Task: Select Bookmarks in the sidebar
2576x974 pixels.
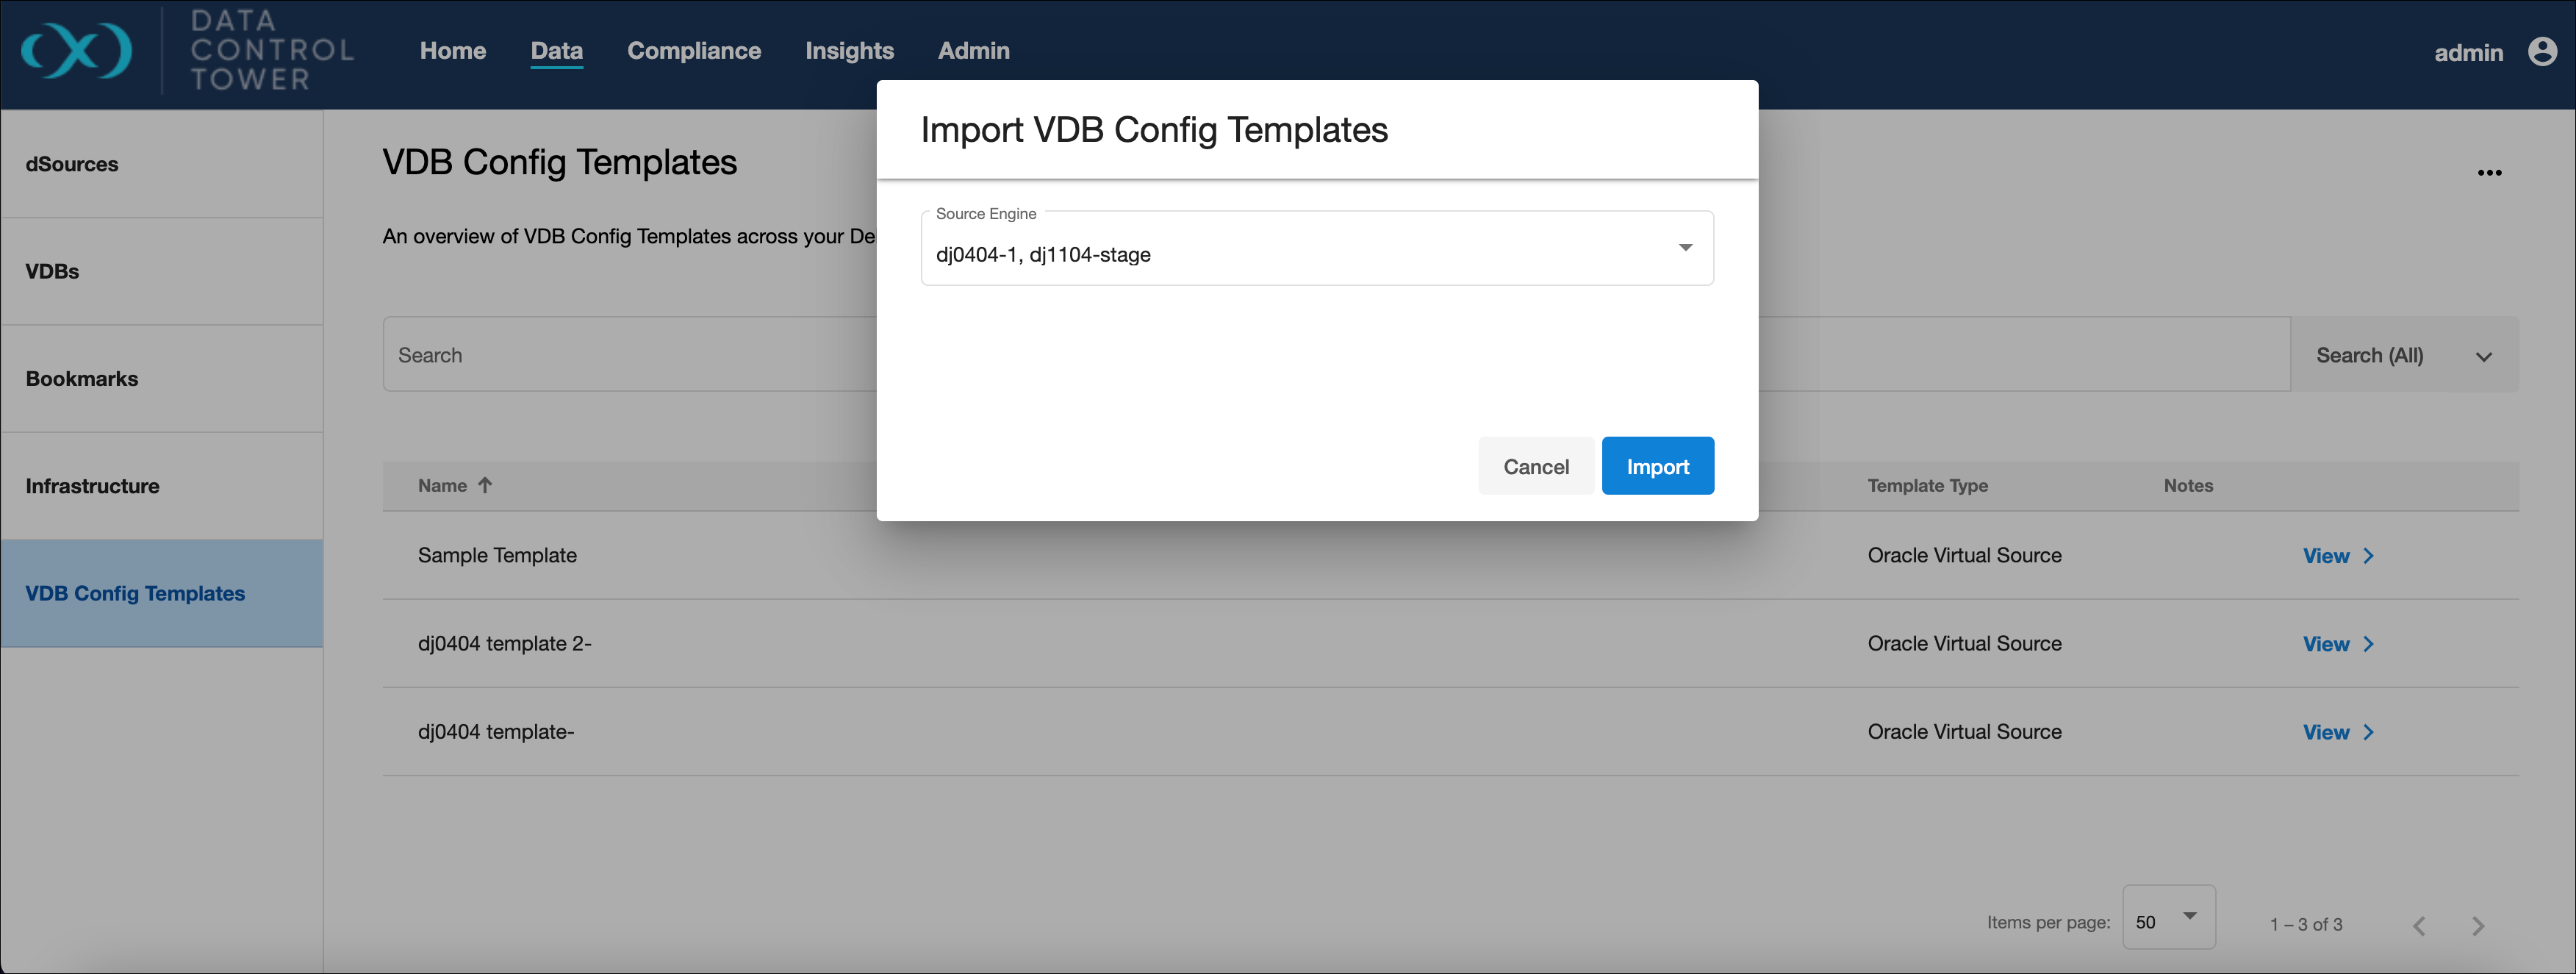Action: pos(82,379)
